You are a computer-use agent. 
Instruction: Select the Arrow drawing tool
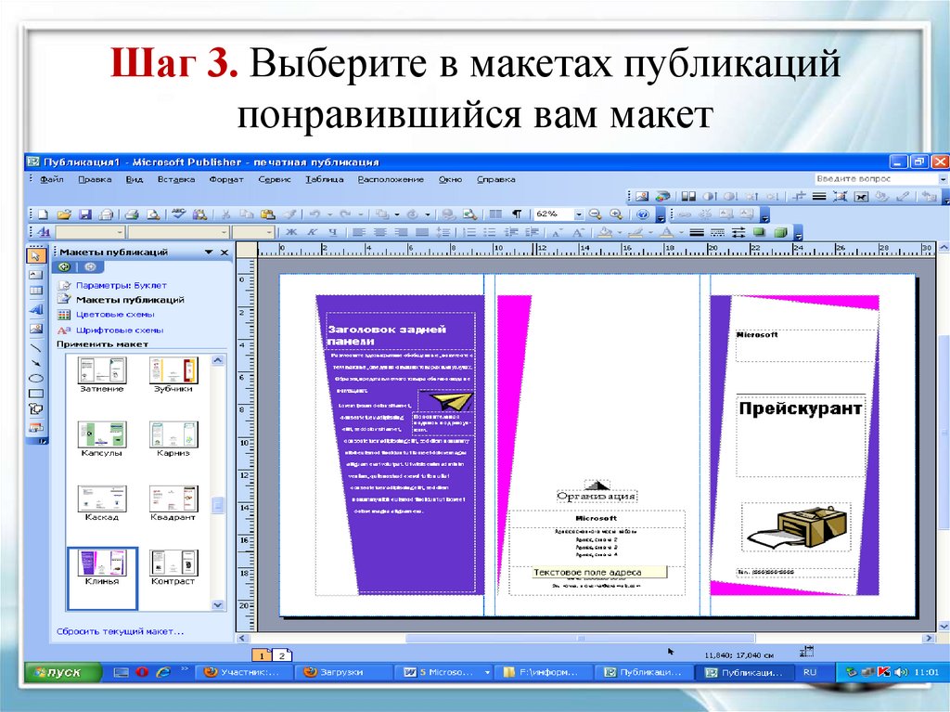pos(36,363)
